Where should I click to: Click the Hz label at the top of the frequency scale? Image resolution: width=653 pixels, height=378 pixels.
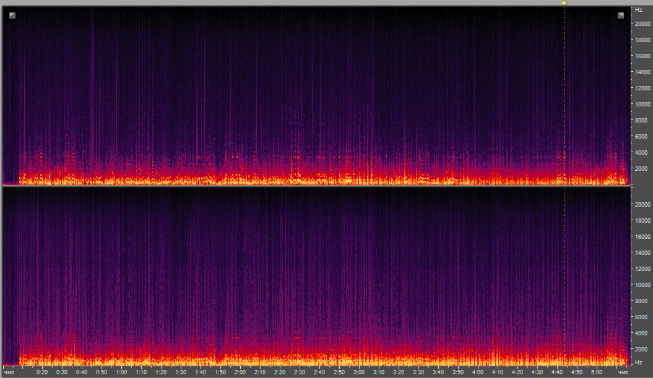pos(638,9)
